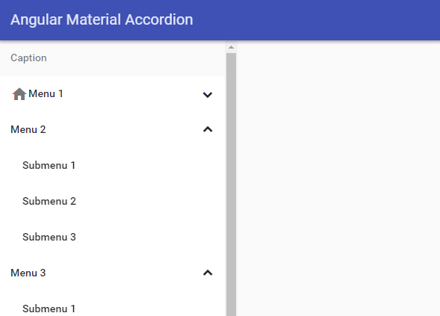Open Submenu 1 under Menu 3
Screen dimensions: 440x316
[49, 309]
